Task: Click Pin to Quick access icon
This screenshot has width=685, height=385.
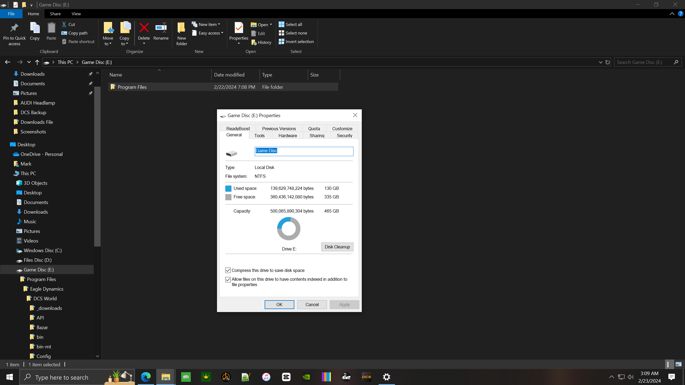Action: click(14, 28)
